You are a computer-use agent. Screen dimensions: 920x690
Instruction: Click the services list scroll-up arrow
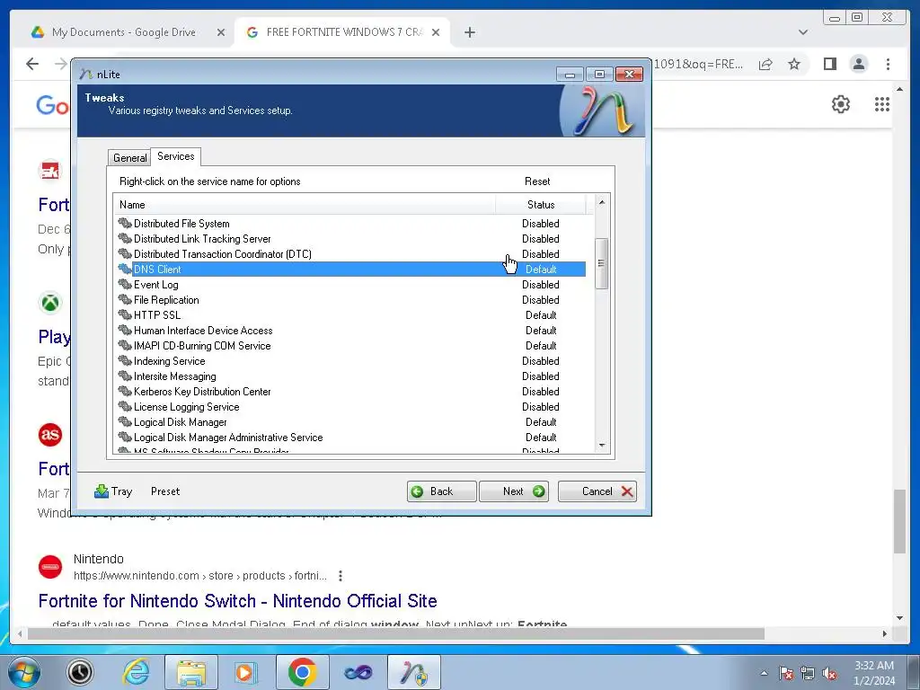pyautogui.click(x=601, y=202)
